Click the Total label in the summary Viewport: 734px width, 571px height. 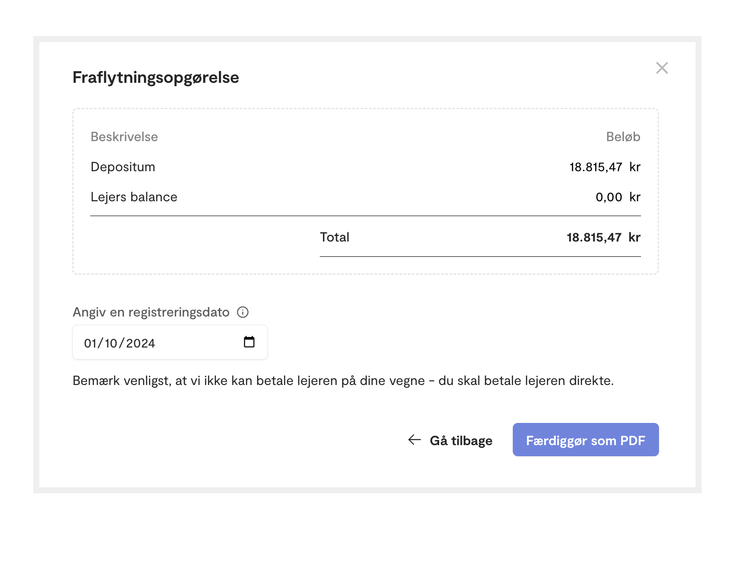(335, 237)
